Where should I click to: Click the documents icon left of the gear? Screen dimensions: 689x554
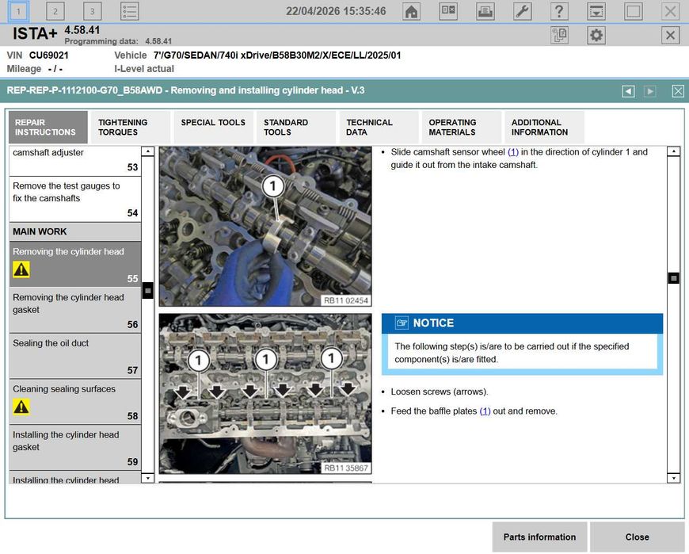click(559, 35)
